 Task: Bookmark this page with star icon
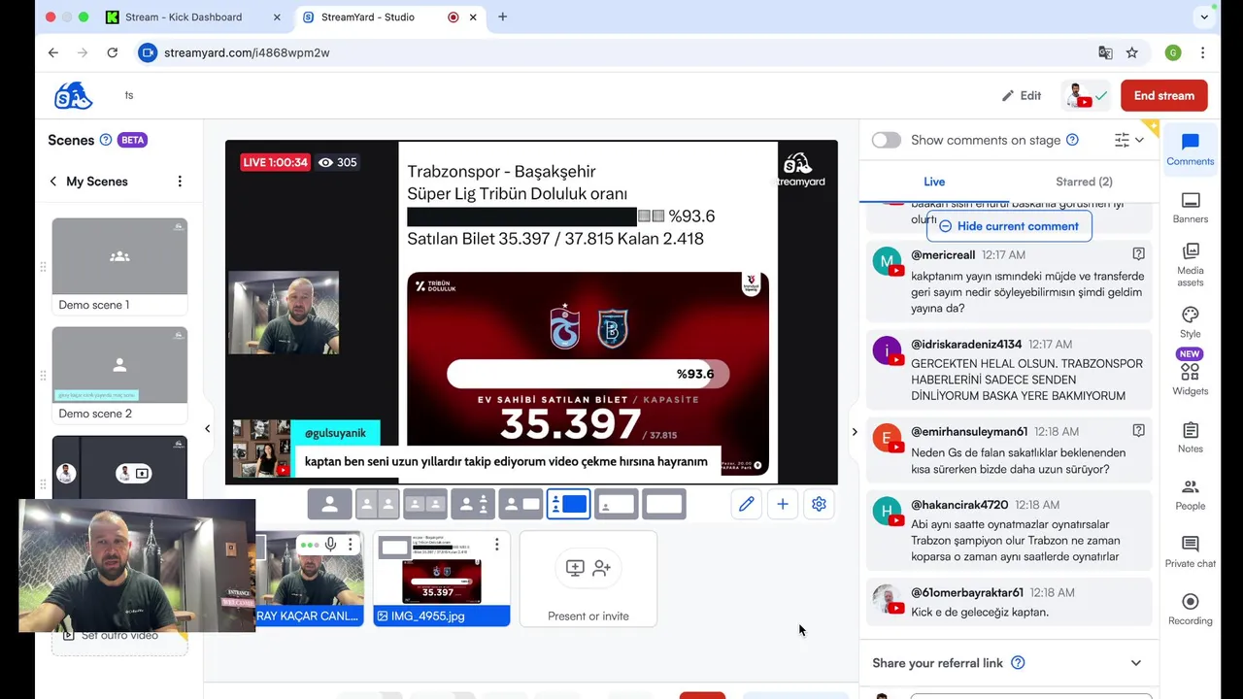(1132, 52)
